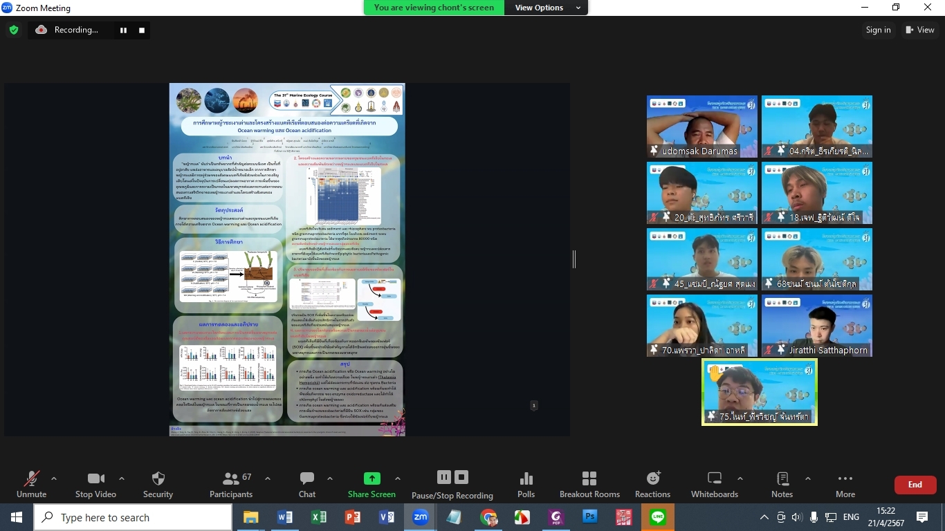Open the Reactions emoji icon

pos(652,479)
